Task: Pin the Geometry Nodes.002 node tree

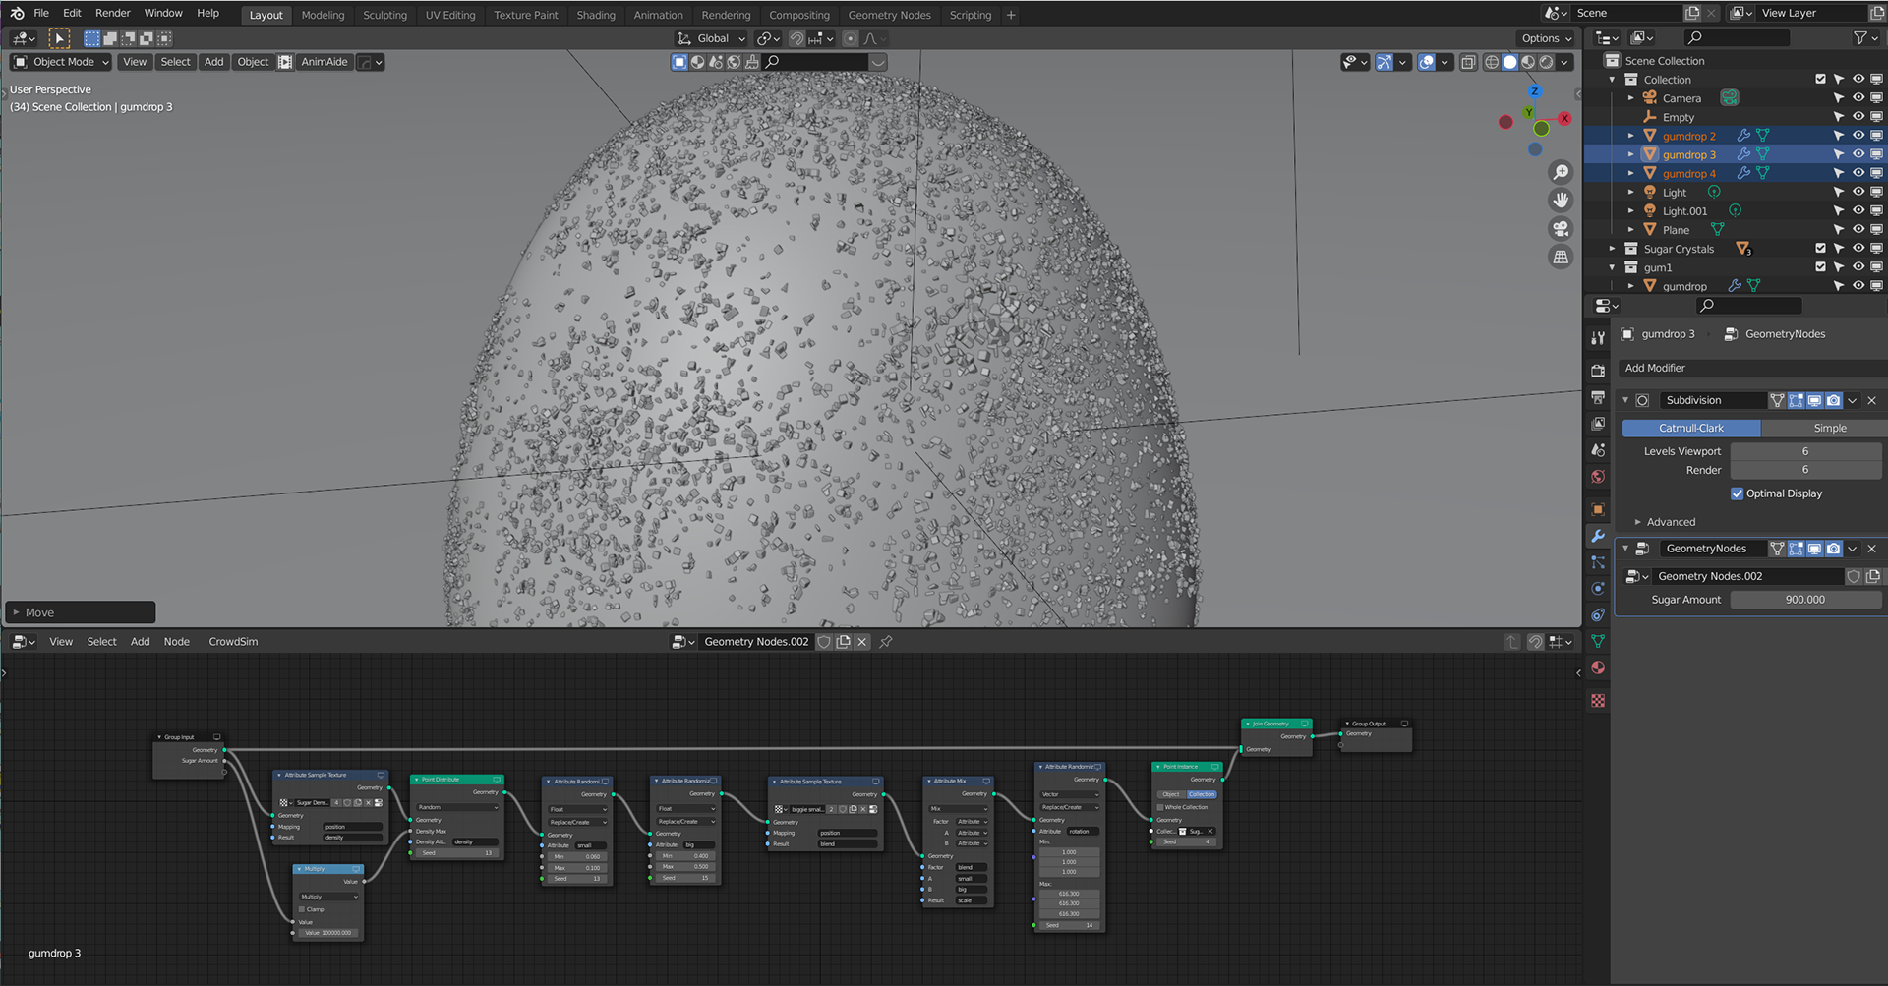Action: [x=886, y=642]
